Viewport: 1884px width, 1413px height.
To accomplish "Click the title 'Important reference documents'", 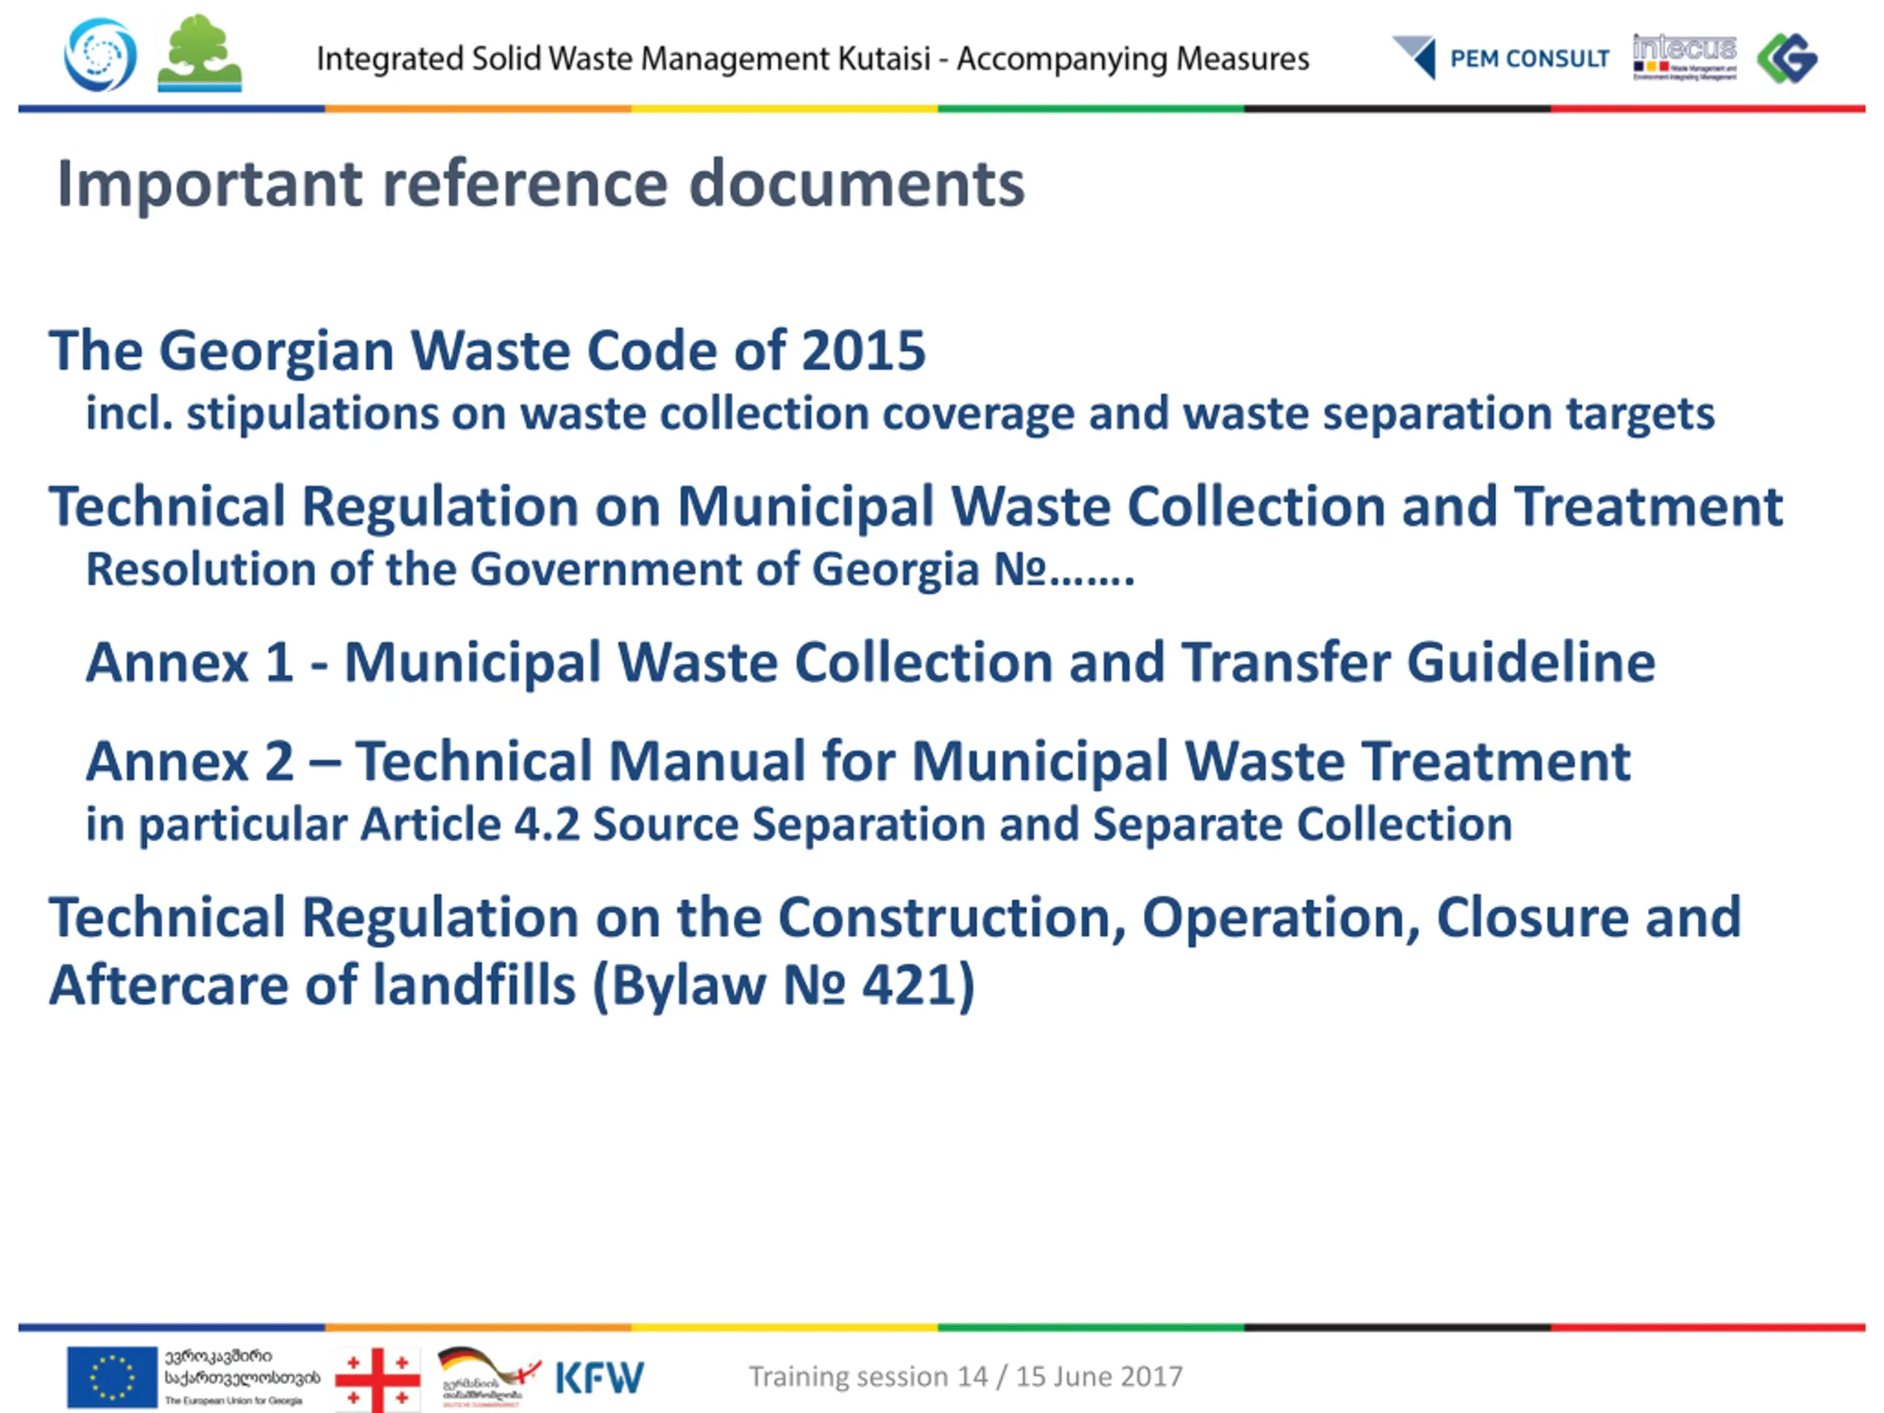I will [x=541, y=184].
